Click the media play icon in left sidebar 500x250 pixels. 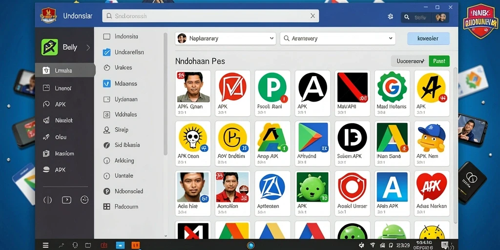66,200
